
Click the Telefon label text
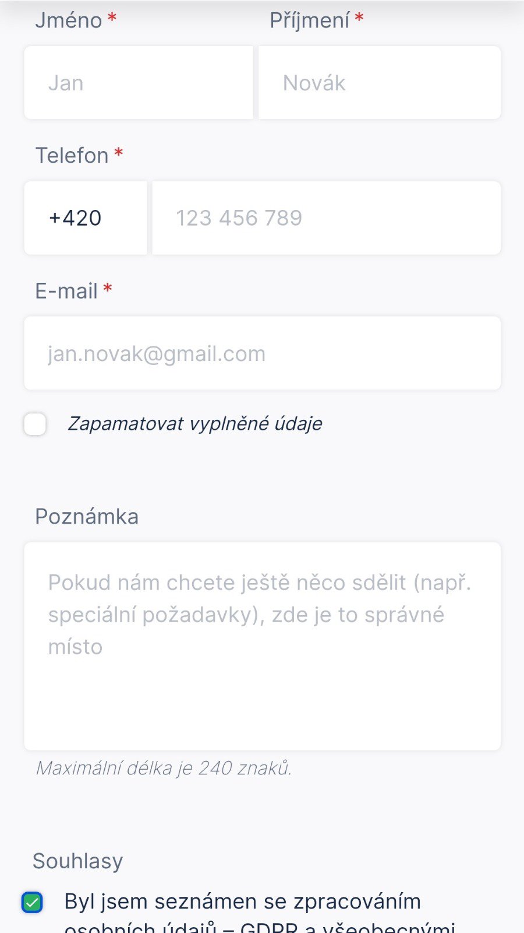click(72, 156)
